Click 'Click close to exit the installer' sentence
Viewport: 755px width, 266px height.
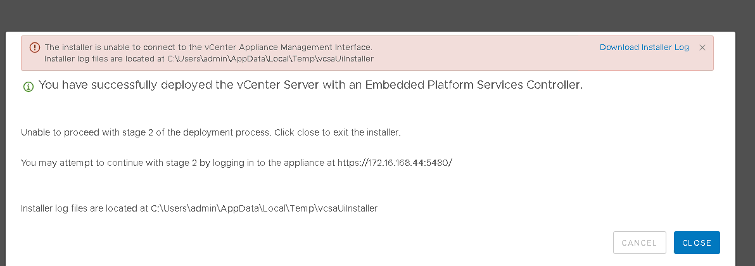tap(337, 132)
